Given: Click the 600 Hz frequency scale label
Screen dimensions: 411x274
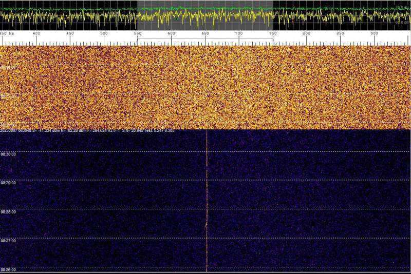Looking at the screenshot, I should (x=171, y=34).
